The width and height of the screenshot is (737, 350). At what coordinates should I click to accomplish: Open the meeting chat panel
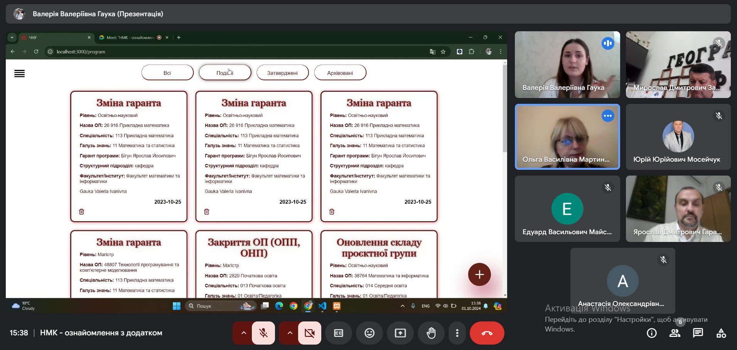coord(698,333)
